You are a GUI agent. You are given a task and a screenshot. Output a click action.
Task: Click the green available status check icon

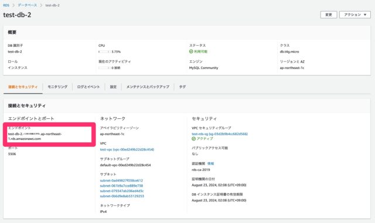[x=191, y=52]
